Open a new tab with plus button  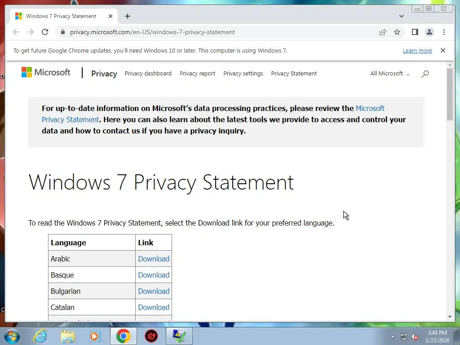click(127, 16)
